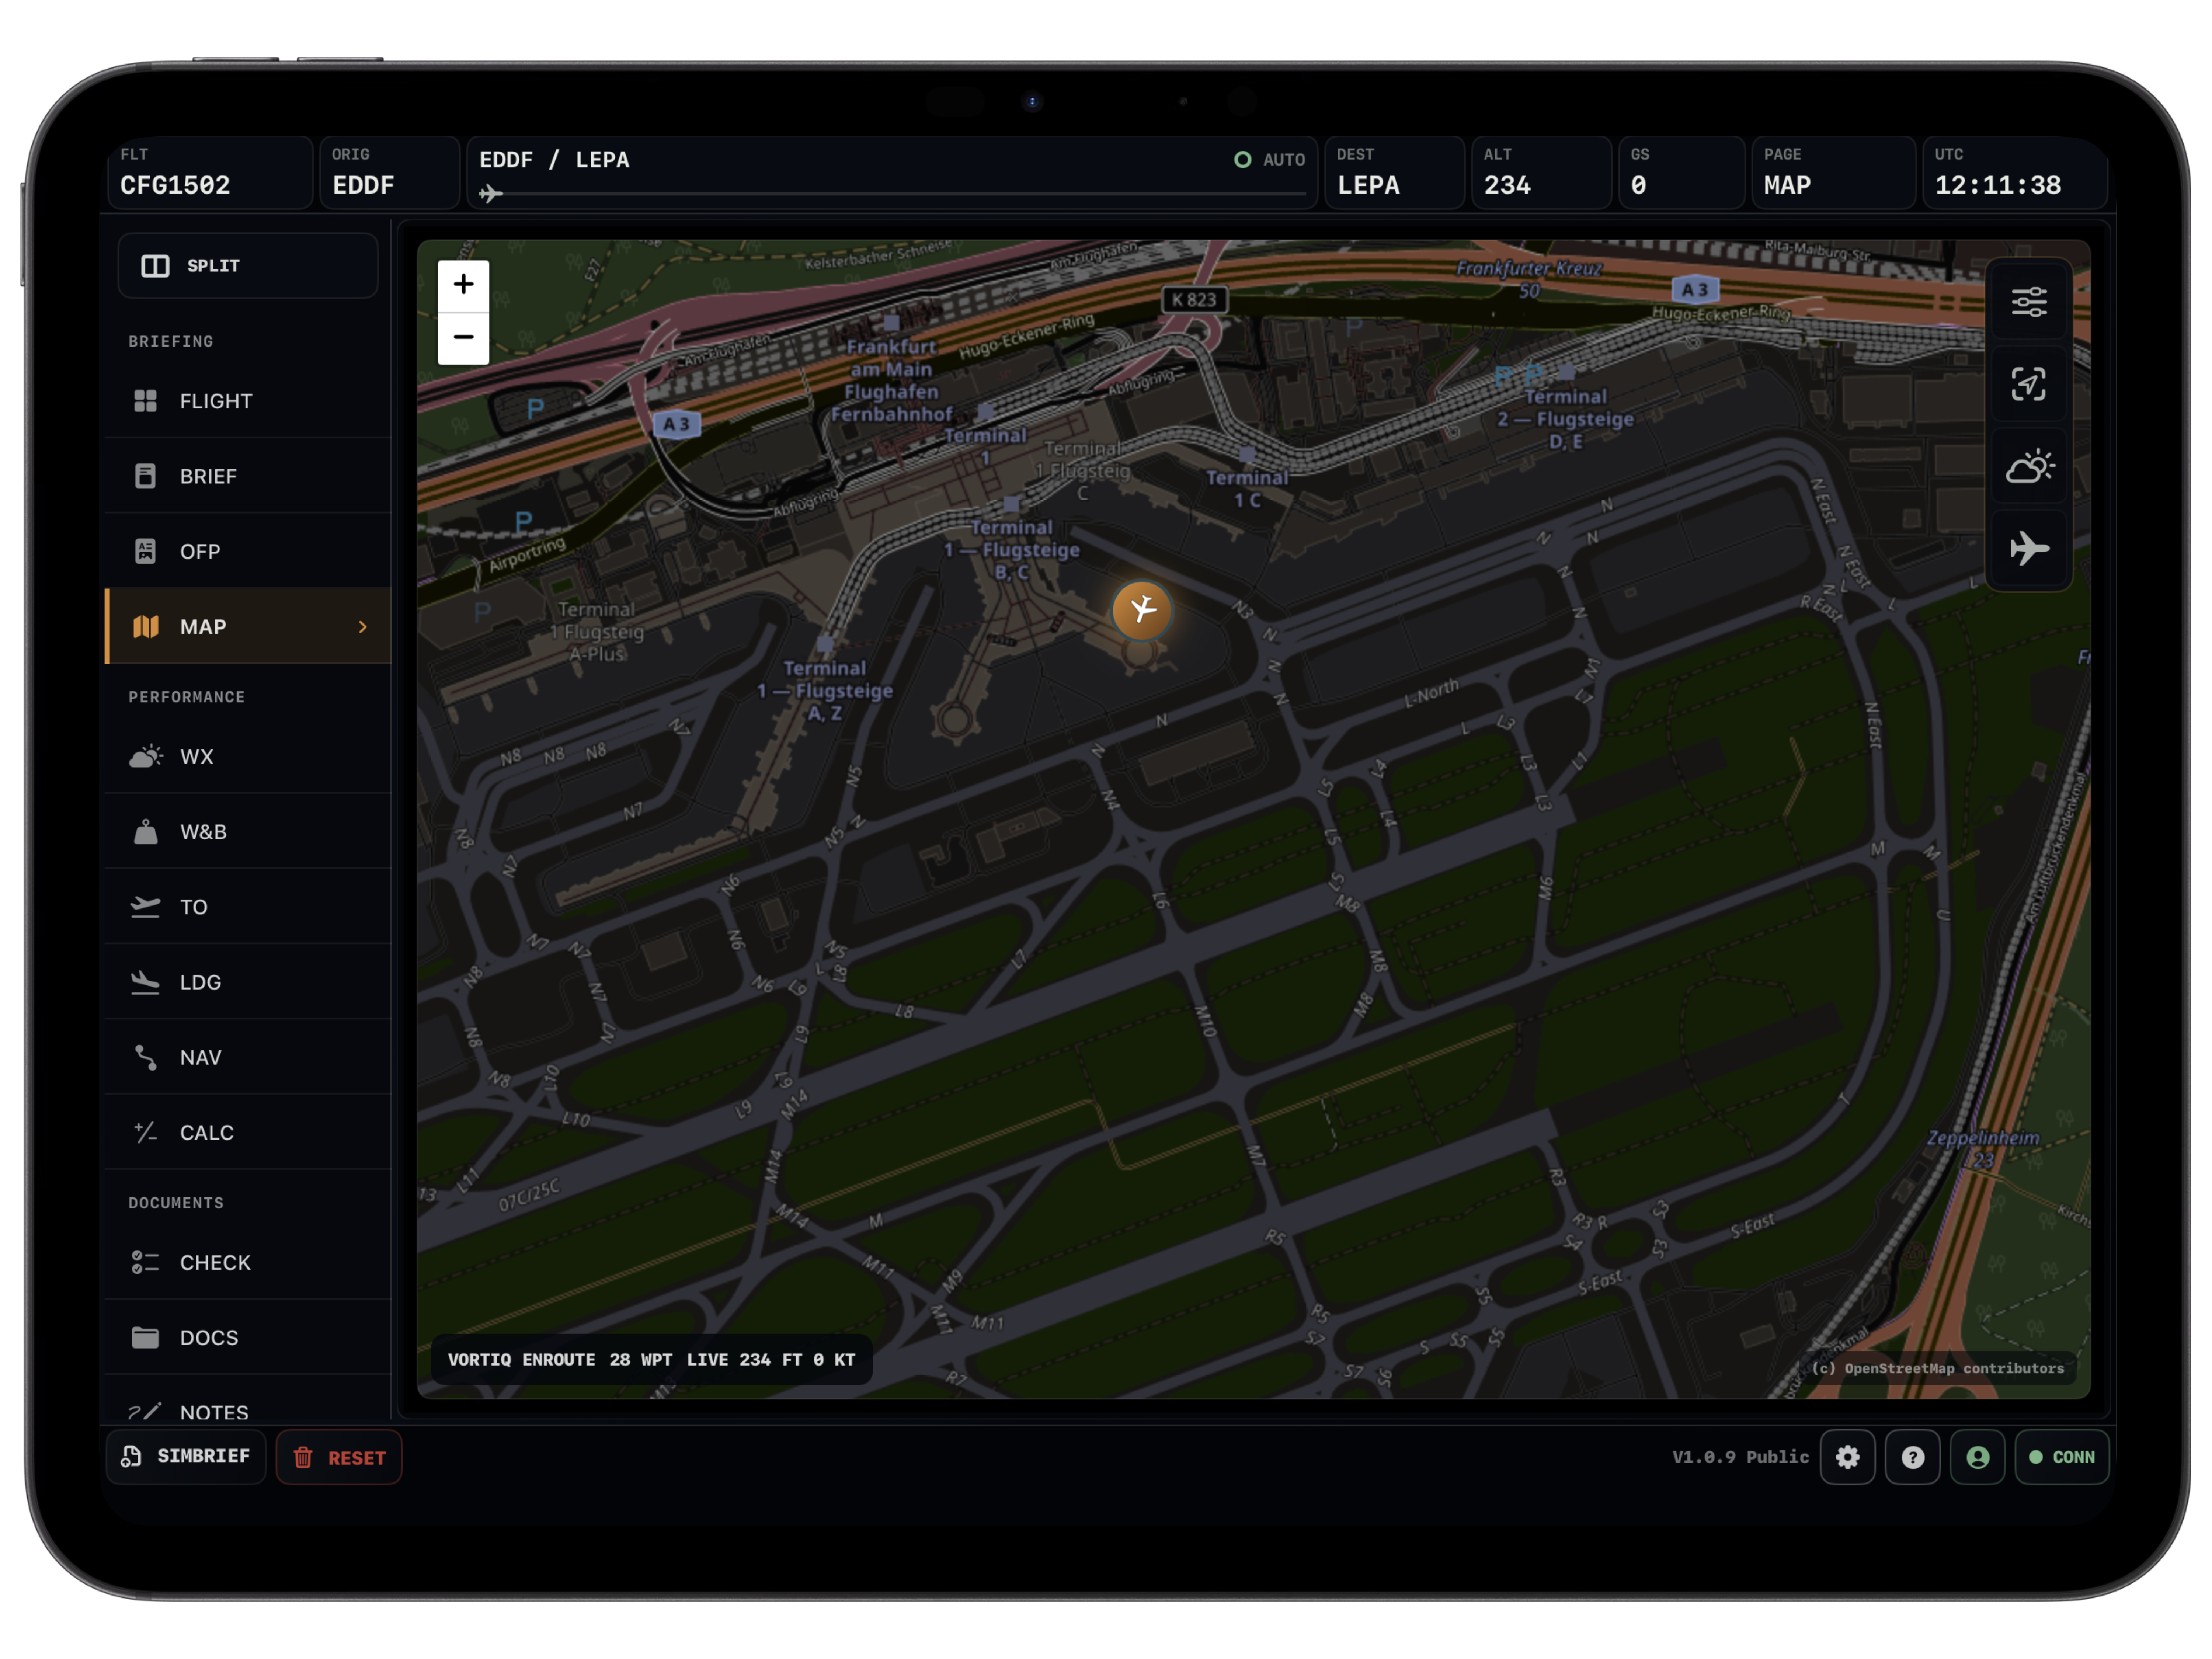Open the TO takeoff performance page
2212x1659 pixels.
pos(248,907)
